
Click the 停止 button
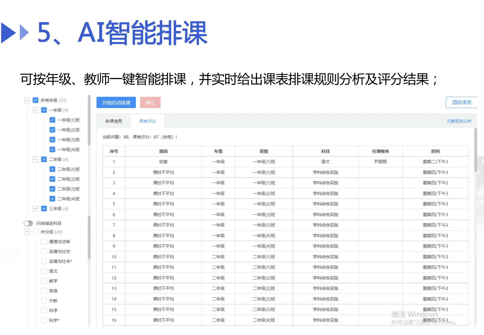tap(150, 103)
